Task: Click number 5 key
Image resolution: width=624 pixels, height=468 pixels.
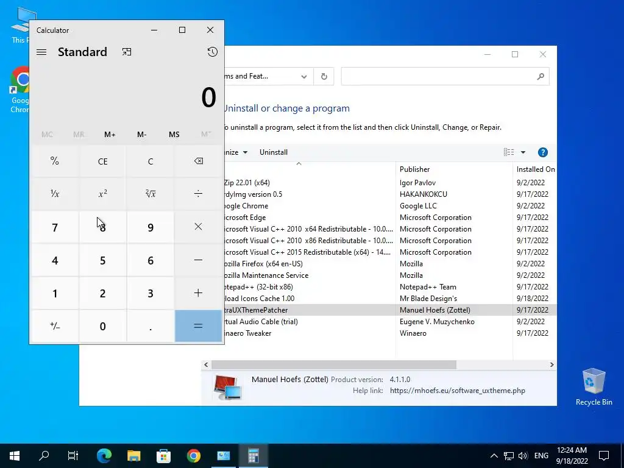Action: tap(102, 260)
